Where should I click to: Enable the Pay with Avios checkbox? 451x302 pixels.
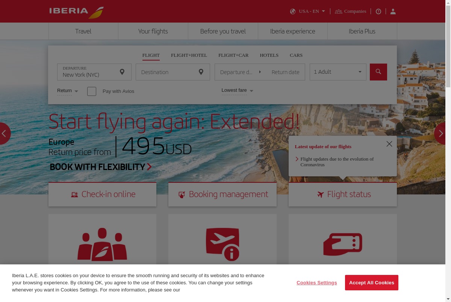92,91
